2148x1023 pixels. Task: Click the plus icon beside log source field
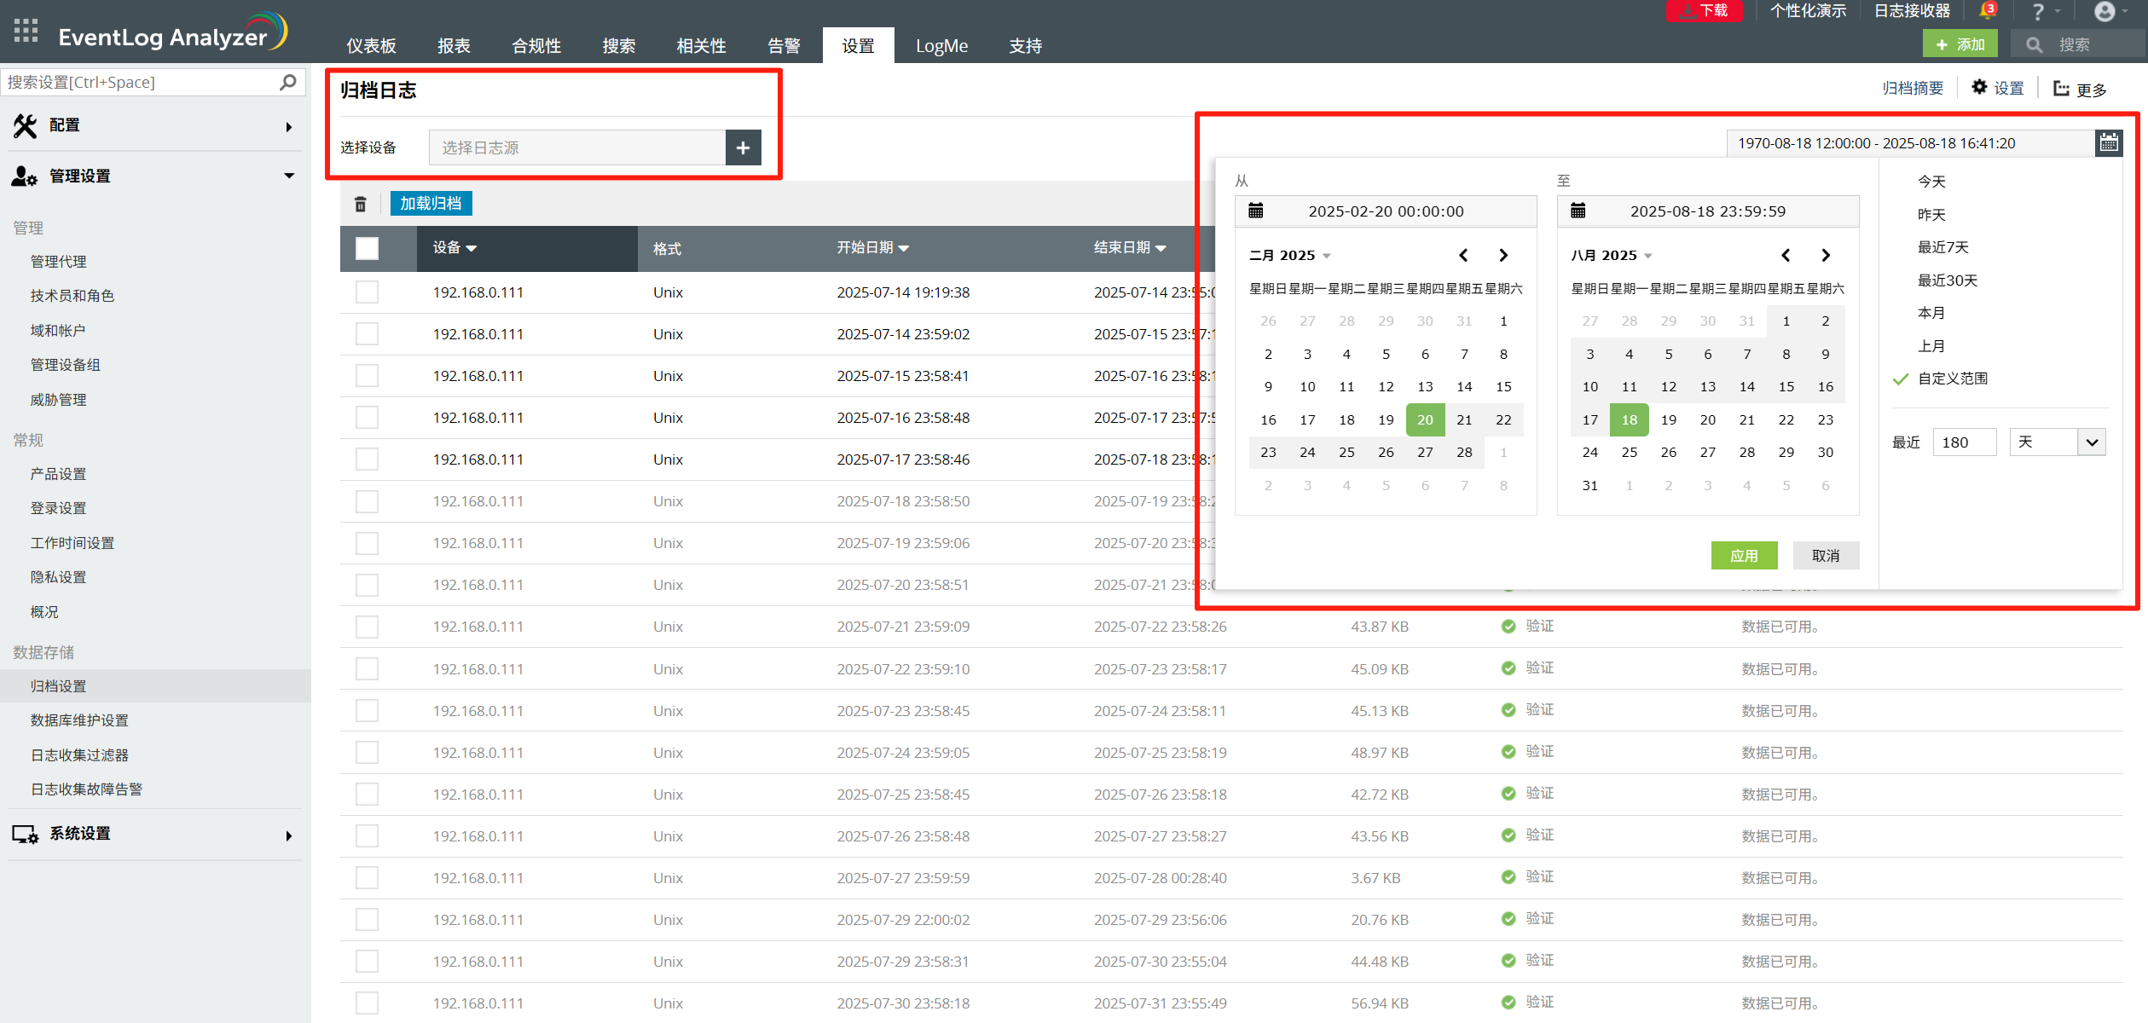(743, 147)
